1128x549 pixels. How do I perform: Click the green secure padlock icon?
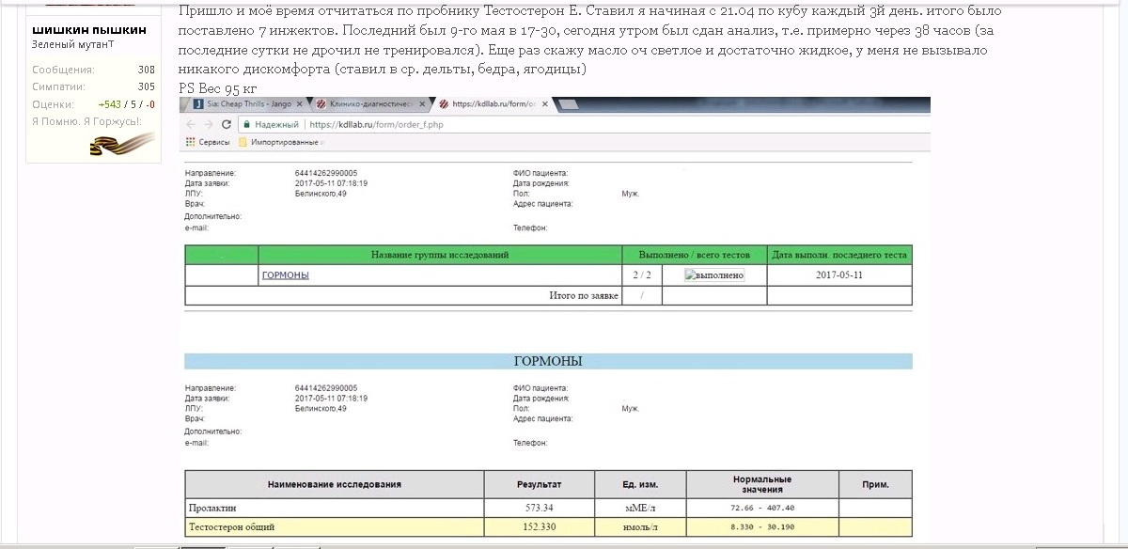(x=247, y=124)
